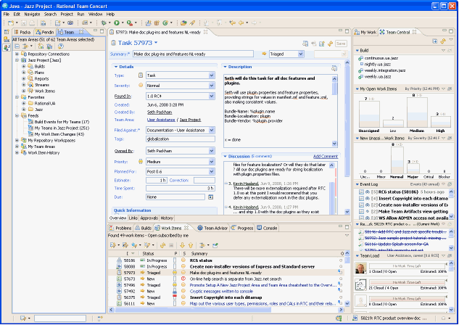Viewport: 459px width, 325px height.
Task: Click the status bar icon at bottom left
Action: click(22, 318)
